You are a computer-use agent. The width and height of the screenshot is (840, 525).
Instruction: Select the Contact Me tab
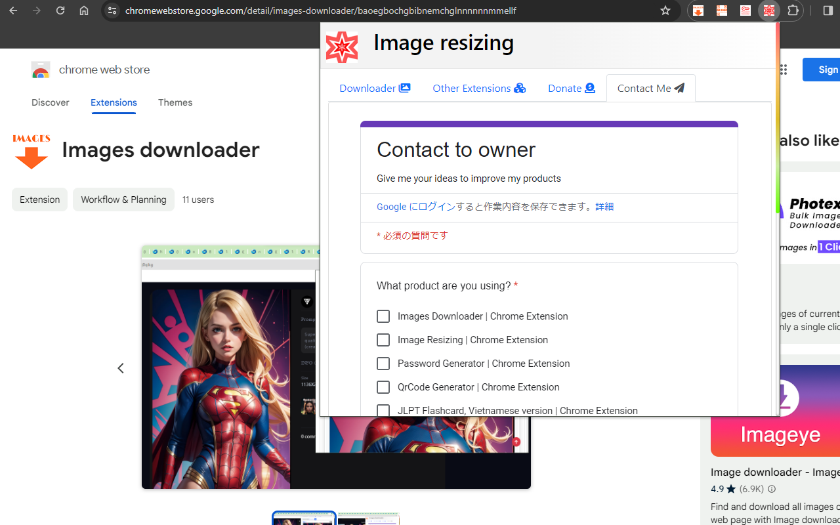(x=651, y=88)
